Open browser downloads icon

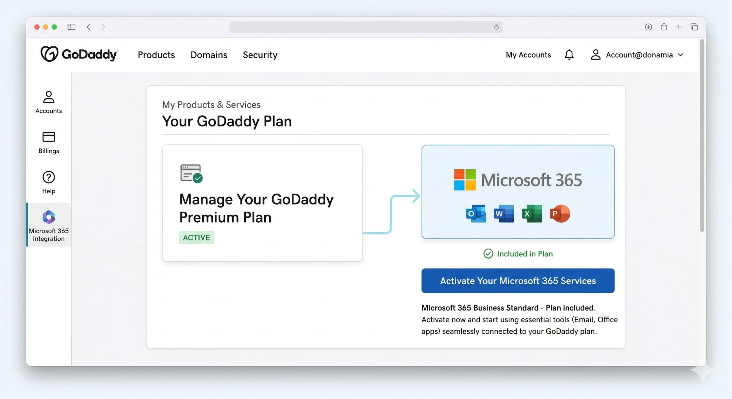[x=648, y=27]
